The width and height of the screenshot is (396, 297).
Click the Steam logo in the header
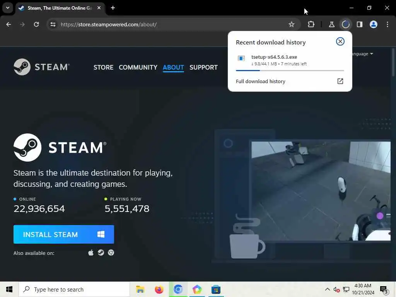click(x=42, y=67)
